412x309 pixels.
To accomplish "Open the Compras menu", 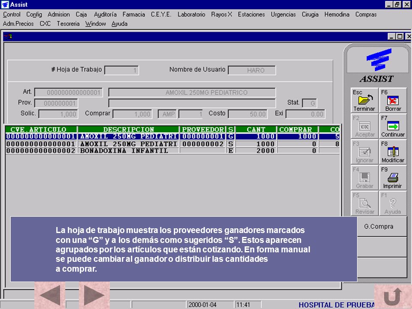I will (366, 15).
